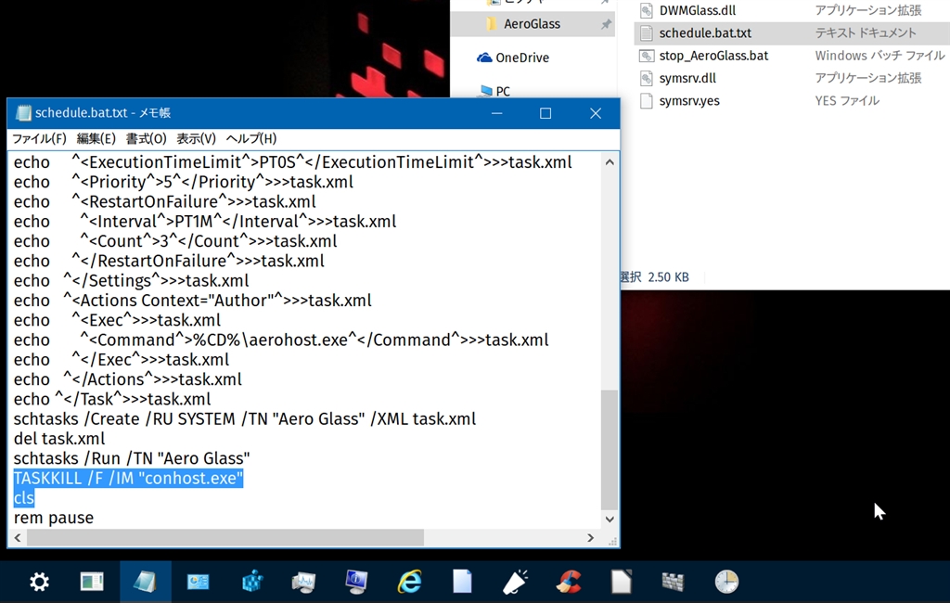Click the symsrv.dll file icon
The width and height of the screenshot is (950, 603).
(647, 78)
